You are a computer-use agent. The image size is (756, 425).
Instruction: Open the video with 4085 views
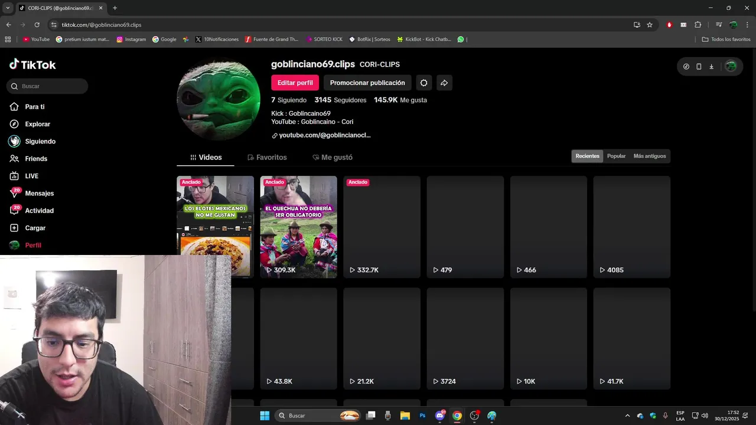coord(632,227)
